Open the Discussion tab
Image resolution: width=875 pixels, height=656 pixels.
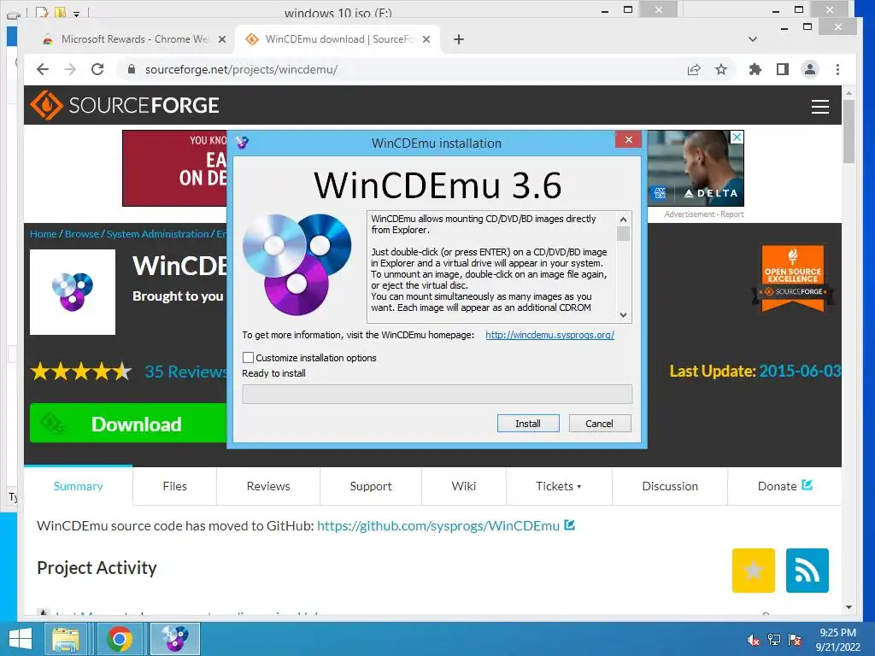click(x=670, y=486)
